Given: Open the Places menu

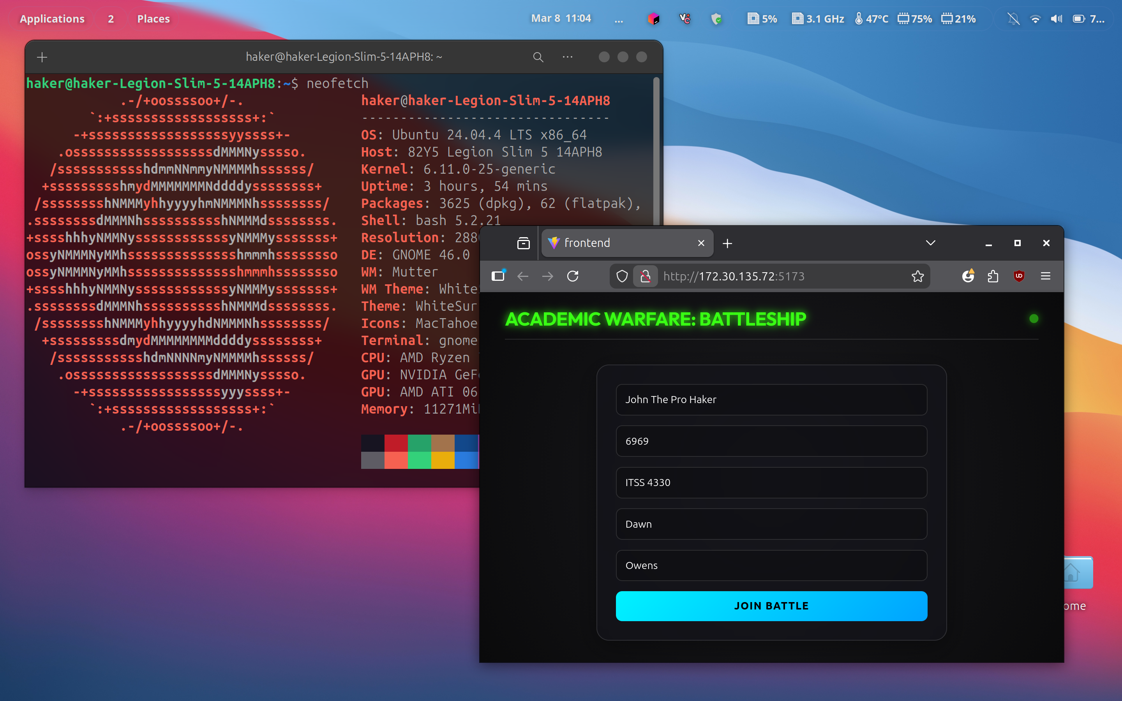Looking at the screenshot, I should 153,19.
